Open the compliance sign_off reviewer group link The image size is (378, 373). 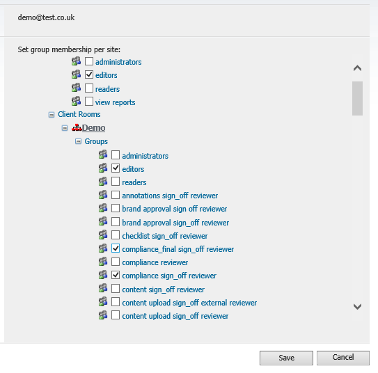[x=169, y=276]
